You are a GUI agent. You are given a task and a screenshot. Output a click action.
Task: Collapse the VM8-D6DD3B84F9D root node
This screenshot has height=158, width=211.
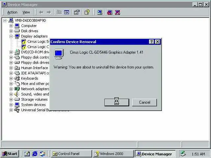5,20
